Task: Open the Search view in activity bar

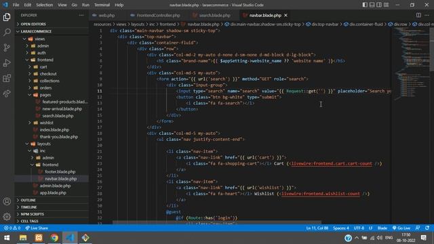Action: click(7, 32)
